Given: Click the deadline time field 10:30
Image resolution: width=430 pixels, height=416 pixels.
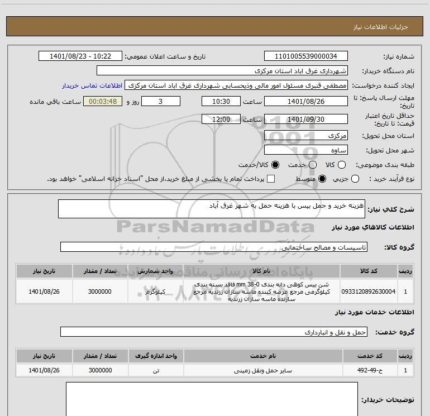Looking at the screenshot, I should click(221, 102).
